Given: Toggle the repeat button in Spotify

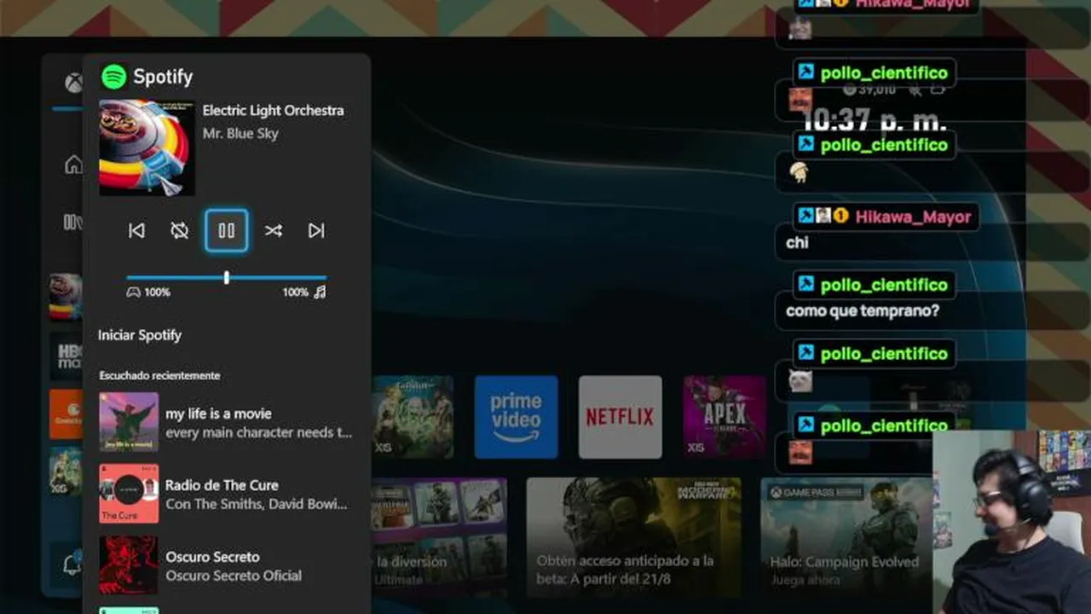Looking at the screenshot, I should (x=179, y=230).
